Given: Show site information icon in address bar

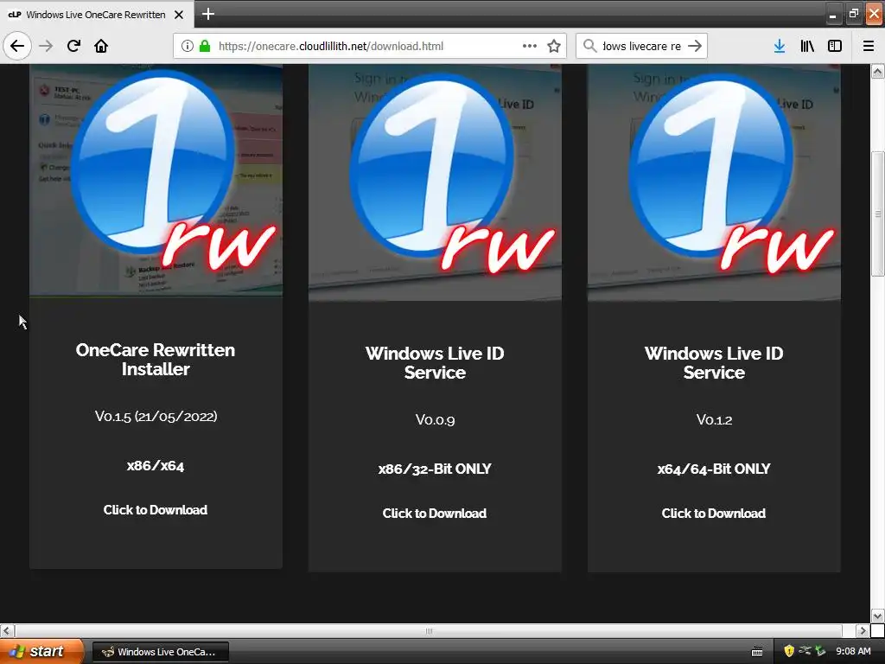Looking at the screenshot, I should (x=188, y=46).
